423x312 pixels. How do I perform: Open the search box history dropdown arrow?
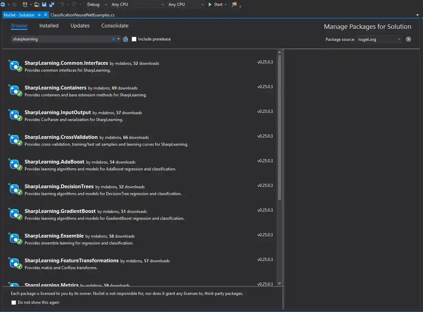point(119,39)
